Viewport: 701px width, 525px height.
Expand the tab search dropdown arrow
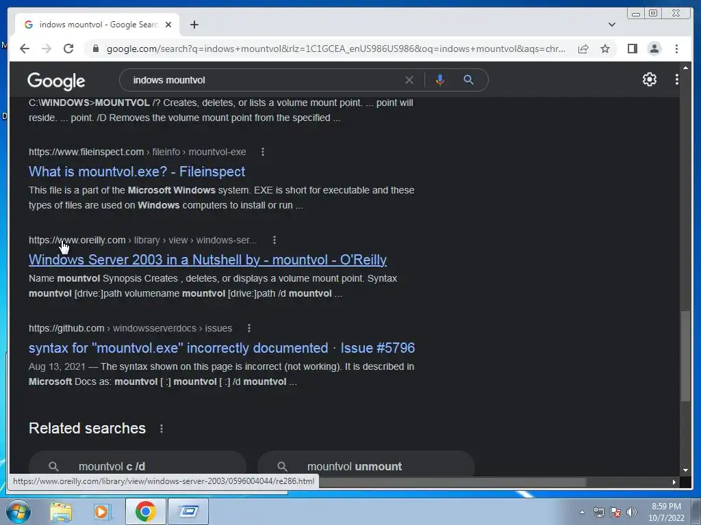612,25
